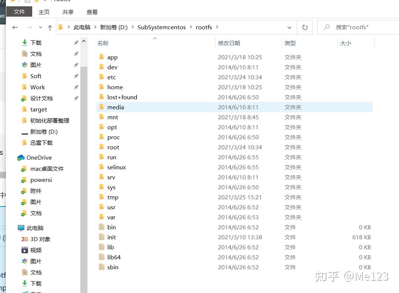The height and width of the screenshot is (293, 399).
Task: Go up one level using the up arrow
Action: click(x=50, y=27)
